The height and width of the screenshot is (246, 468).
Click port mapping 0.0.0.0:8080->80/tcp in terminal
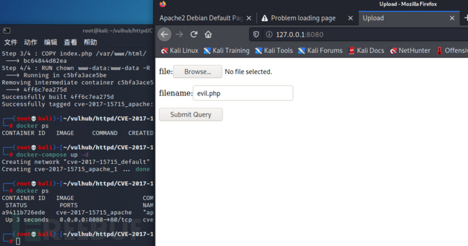click(x=96, y=220)
